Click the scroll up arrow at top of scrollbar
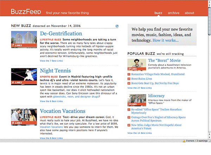The image size is (211, 155). (x=209, y=2)
